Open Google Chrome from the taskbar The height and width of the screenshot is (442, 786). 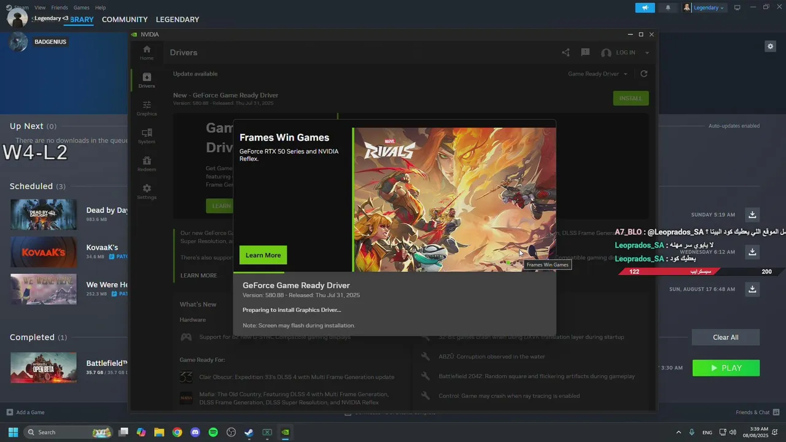[177, 432]
